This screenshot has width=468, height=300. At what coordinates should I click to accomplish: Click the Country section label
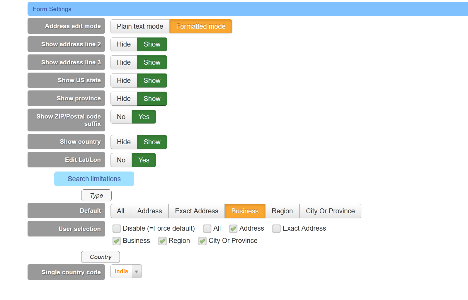pos(101,257)
